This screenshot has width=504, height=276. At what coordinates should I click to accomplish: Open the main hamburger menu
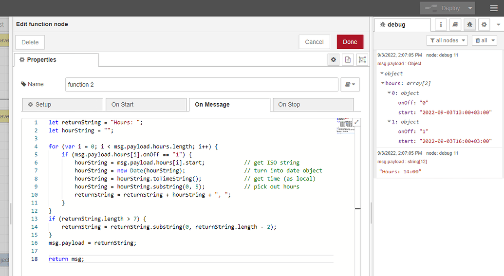click(494, 8)
